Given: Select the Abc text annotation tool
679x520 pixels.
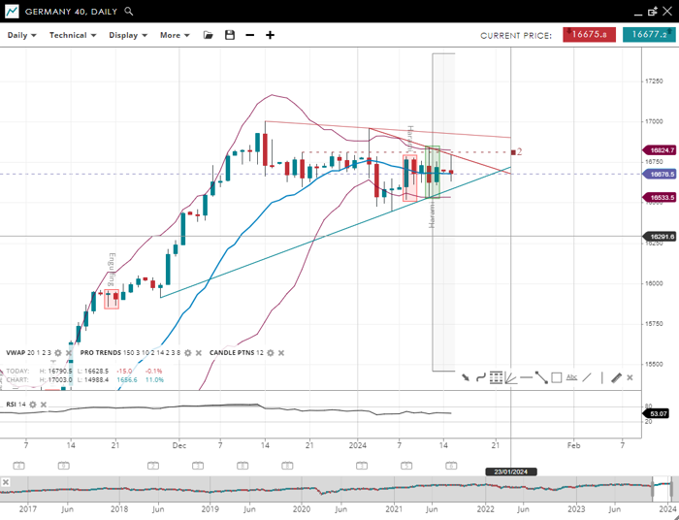Looking at the screenshot, I should (x=571, y=377).
